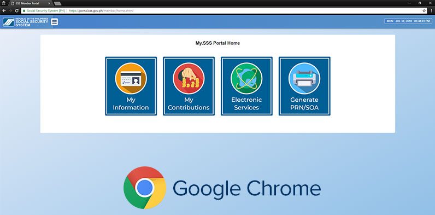This screenshot has width=435, height=215.
Task: Open the My Contributions tile
Action: (x=189, y=86)
